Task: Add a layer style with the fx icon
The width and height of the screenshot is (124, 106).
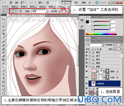Action: pos(97,104)
